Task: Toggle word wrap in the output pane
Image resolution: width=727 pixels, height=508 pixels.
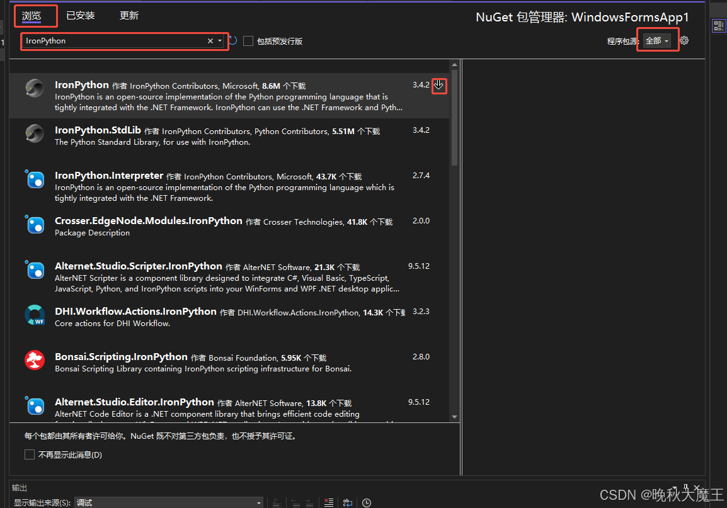Action: 347,502
